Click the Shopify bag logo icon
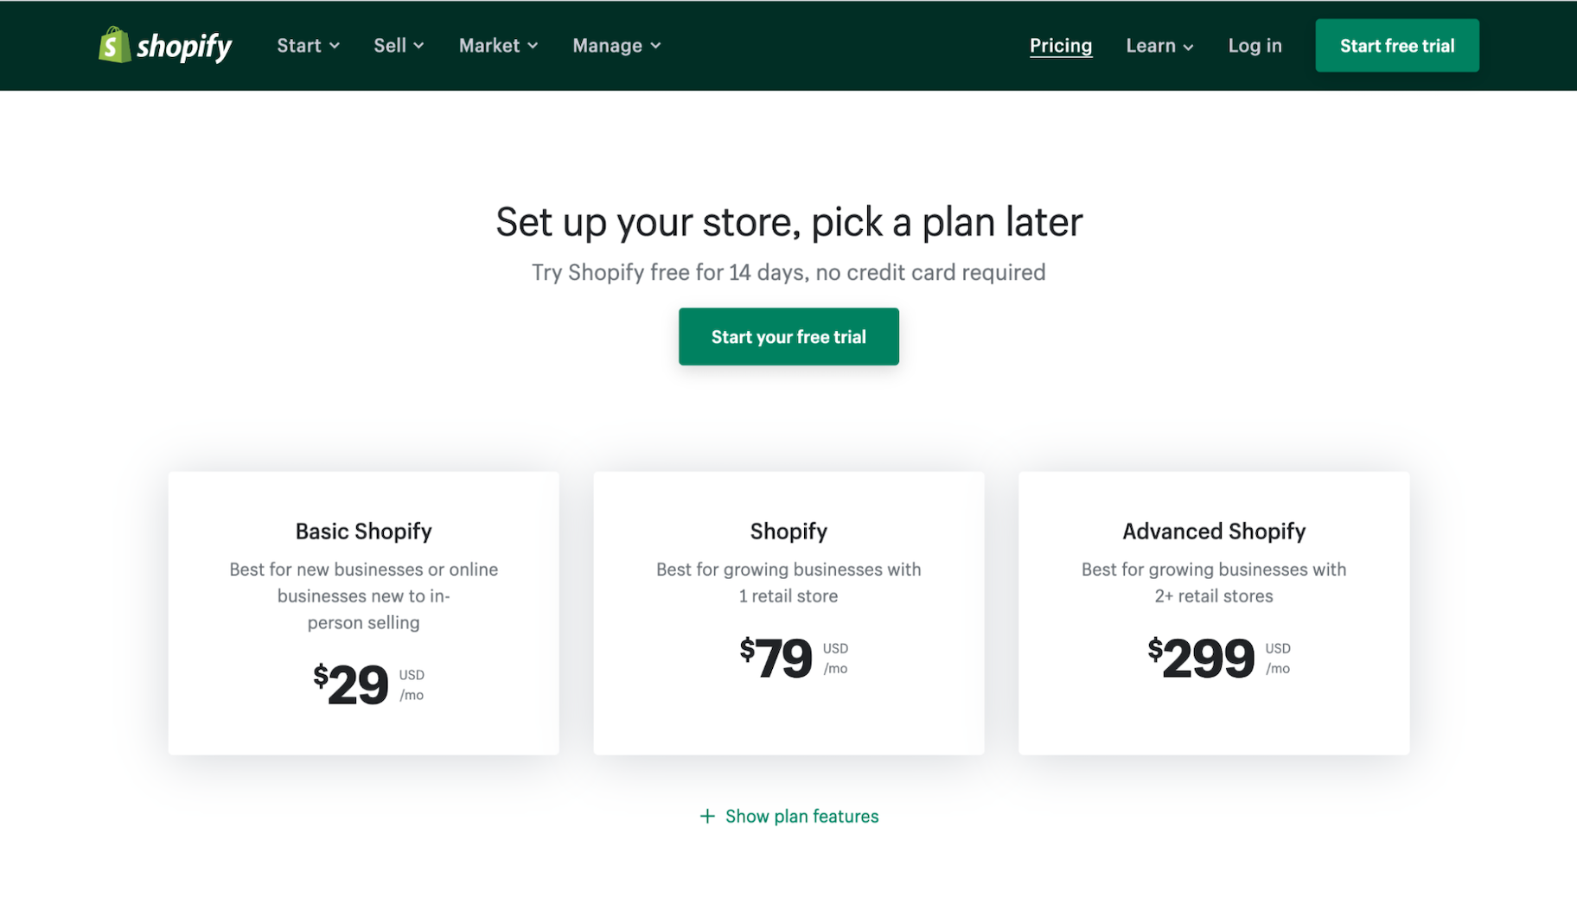1577x910 pixels. (x=113, y=46)
